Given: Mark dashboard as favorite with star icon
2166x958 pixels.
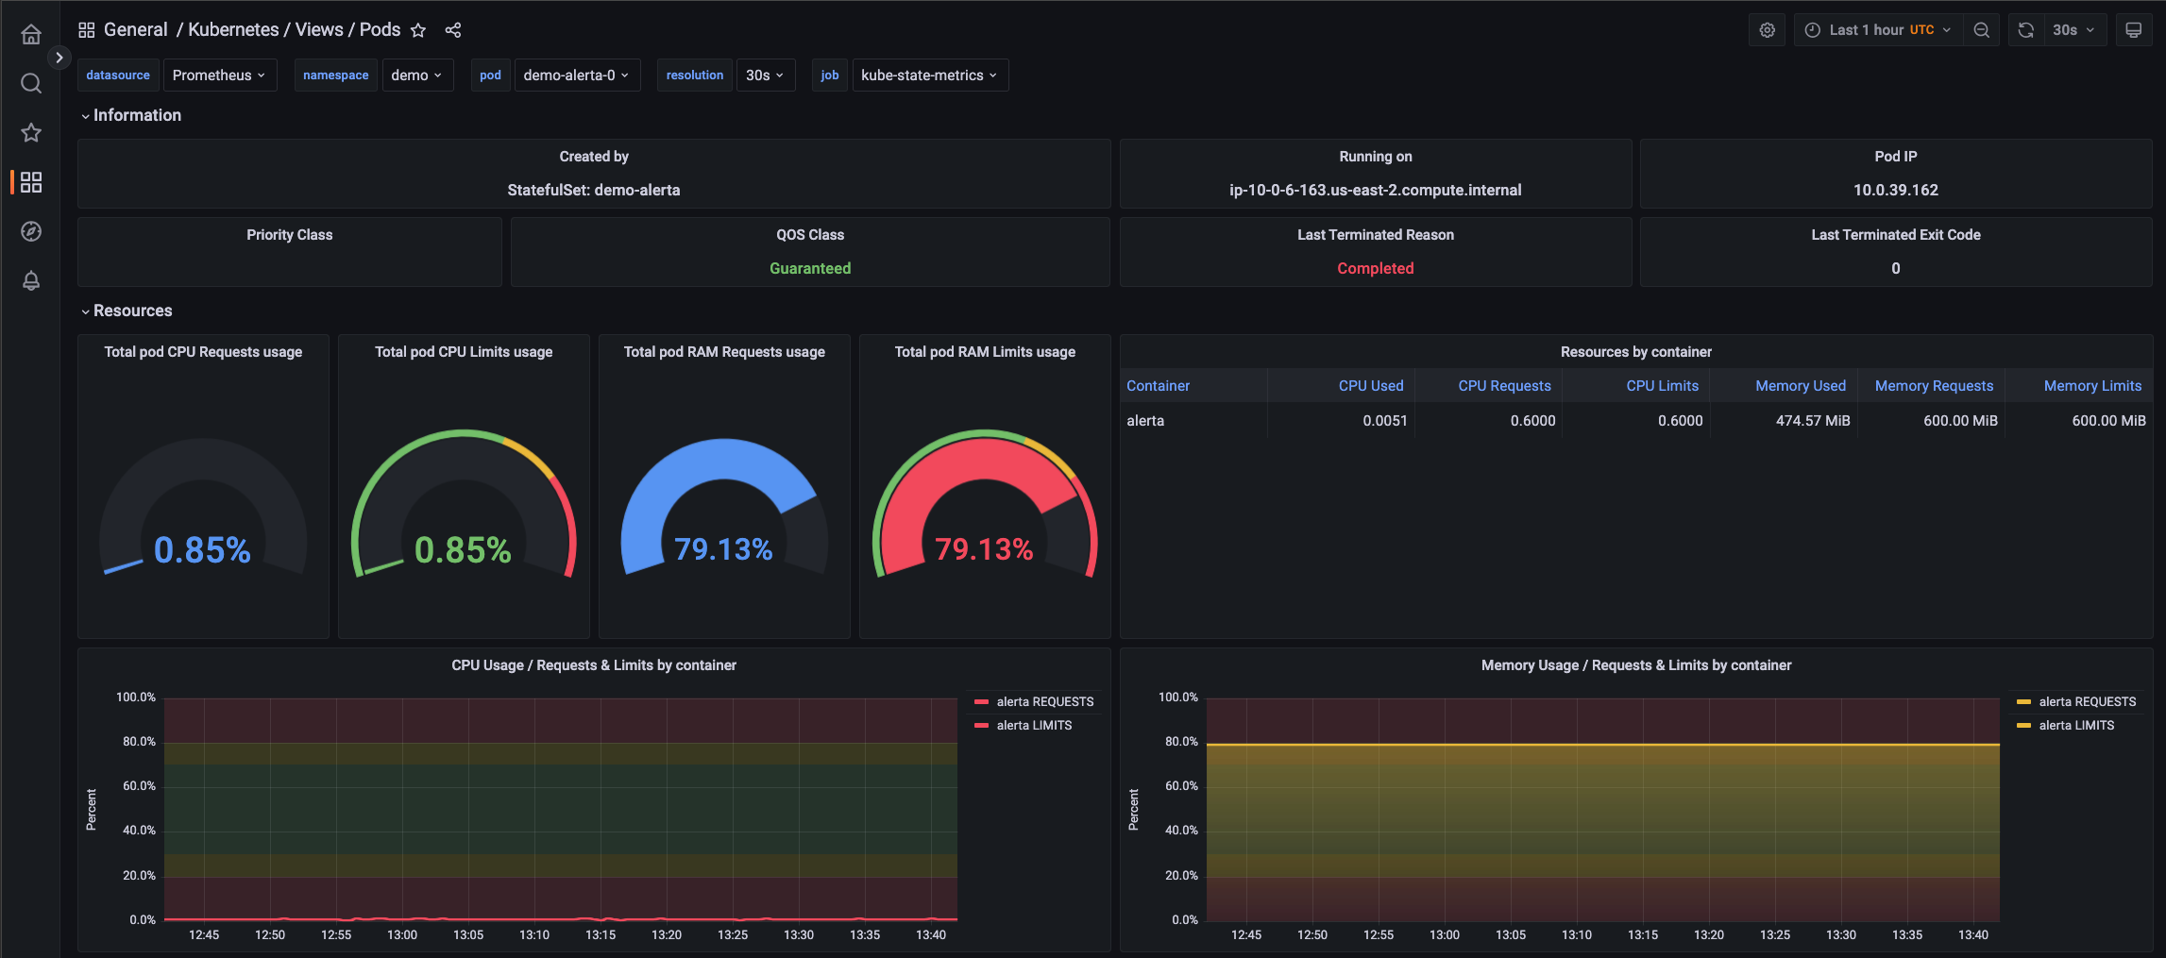Looking at the screenshot, I should [418, 30].
